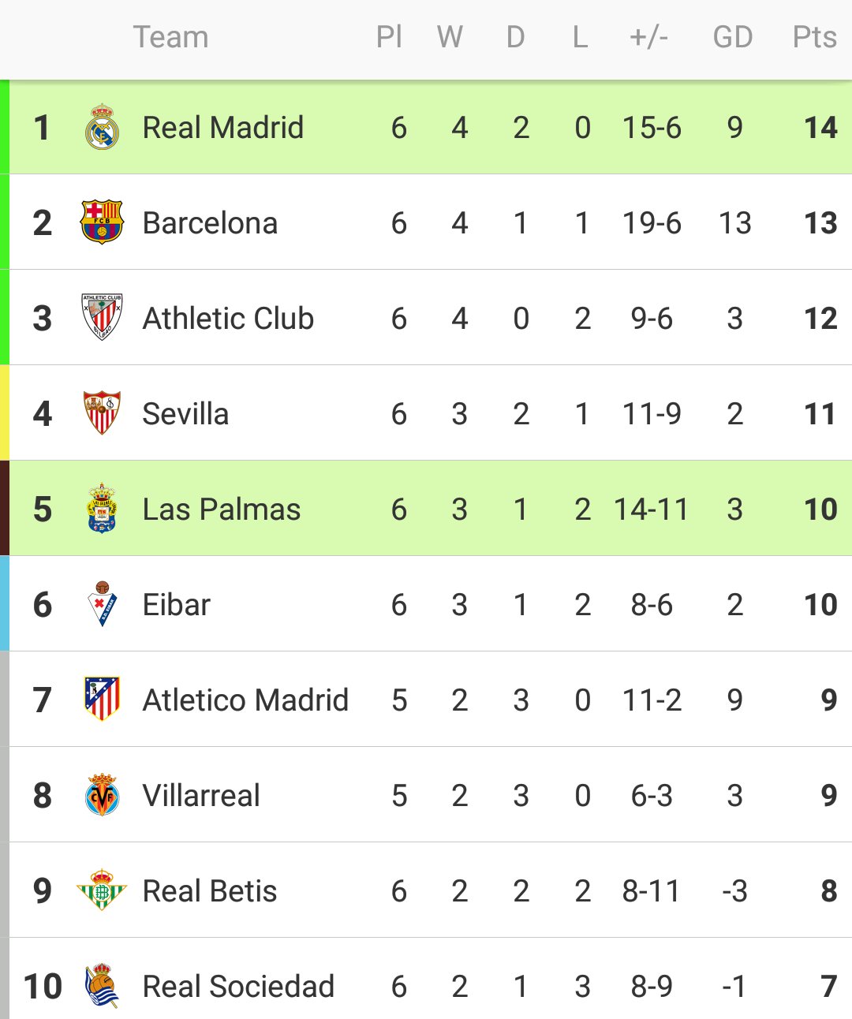Screen dimensions: 852x1019
Task: Tap the Atletico Madrid team name
Action: 245,700
